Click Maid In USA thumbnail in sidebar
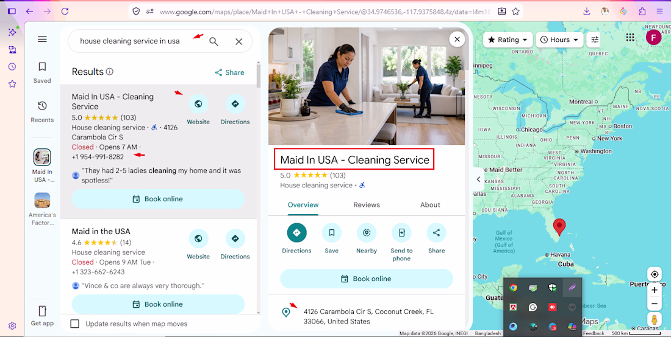This screenshot has width=671, height=337. tap(42, 158)
